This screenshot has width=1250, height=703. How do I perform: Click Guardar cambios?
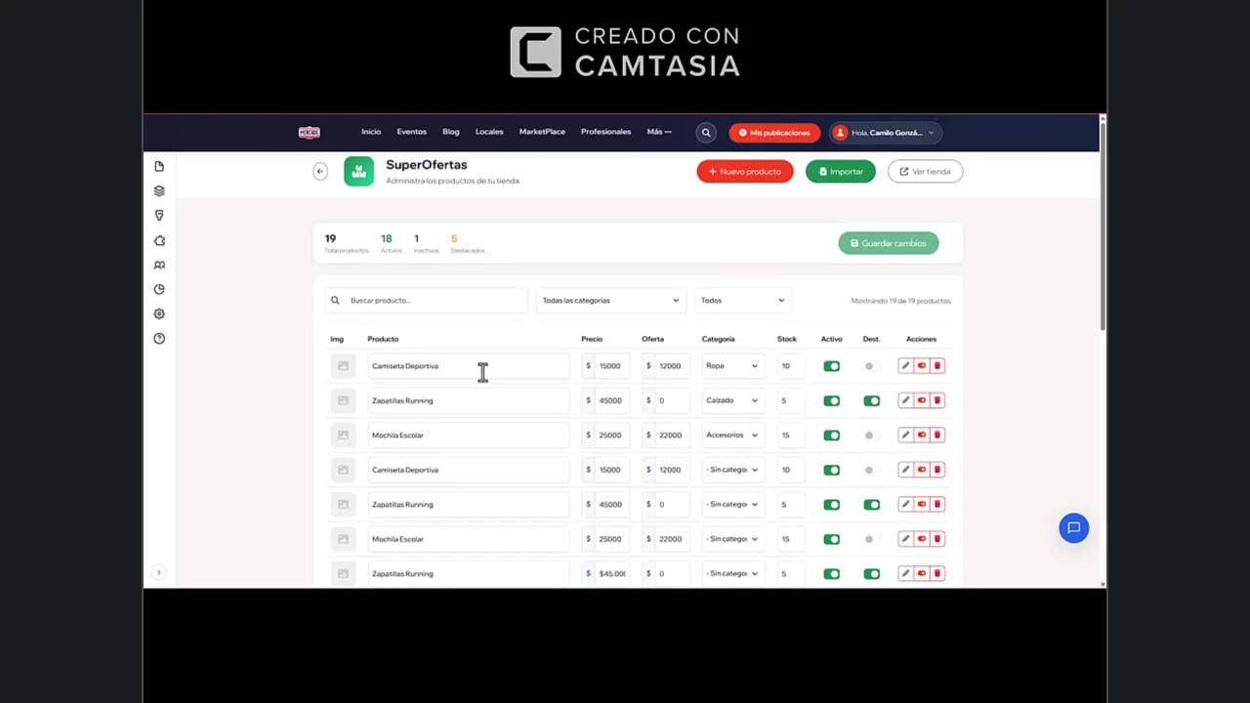[888, 243]
